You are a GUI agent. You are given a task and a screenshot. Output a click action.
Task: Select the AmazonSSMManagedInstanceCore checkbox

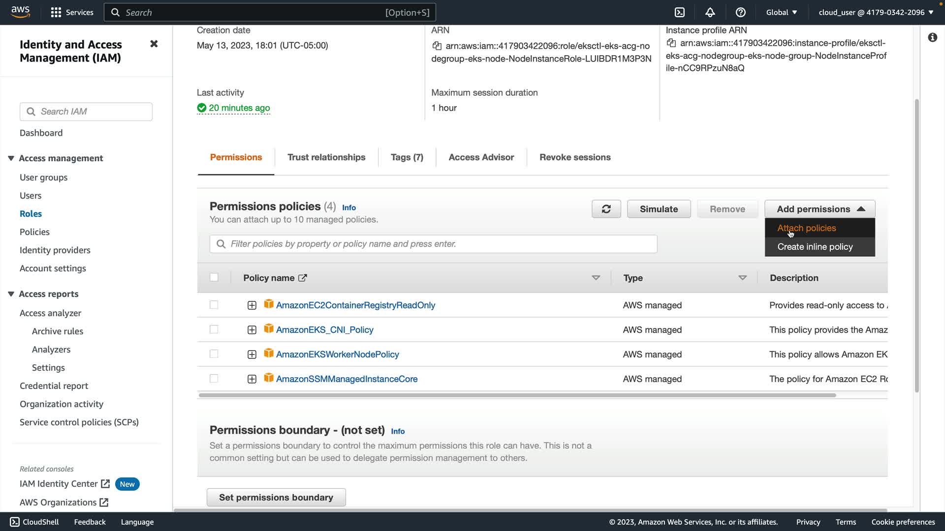pyautogui.click(x=214, y=379)
